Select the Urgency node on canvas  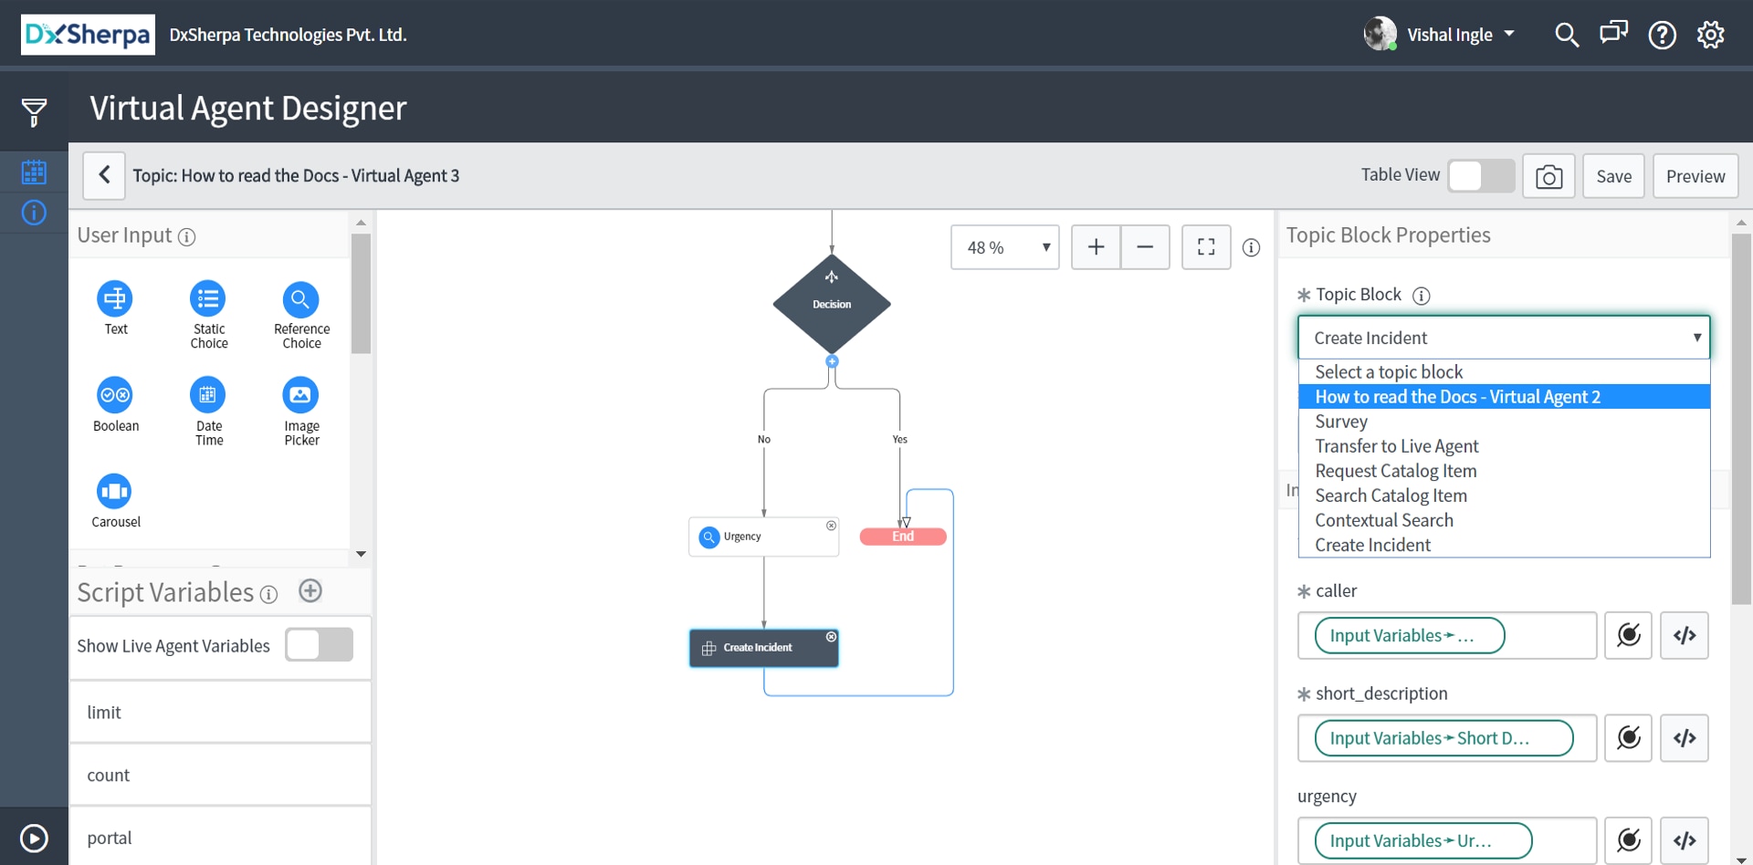pyautogui.click(x=763, y=537)
